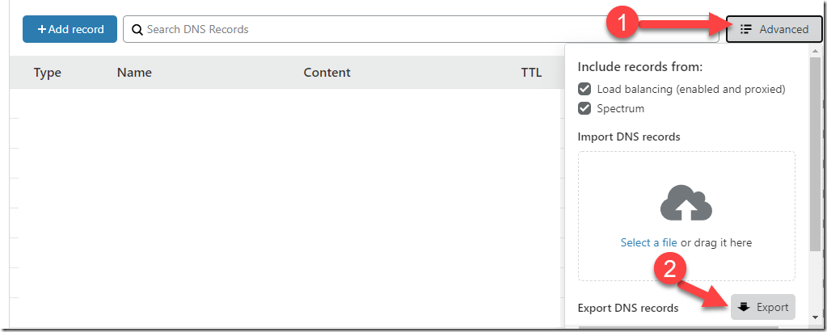Click the Advanced button label to collapse the panel
This screenshot has width=827, height=332.
[783, 29]
